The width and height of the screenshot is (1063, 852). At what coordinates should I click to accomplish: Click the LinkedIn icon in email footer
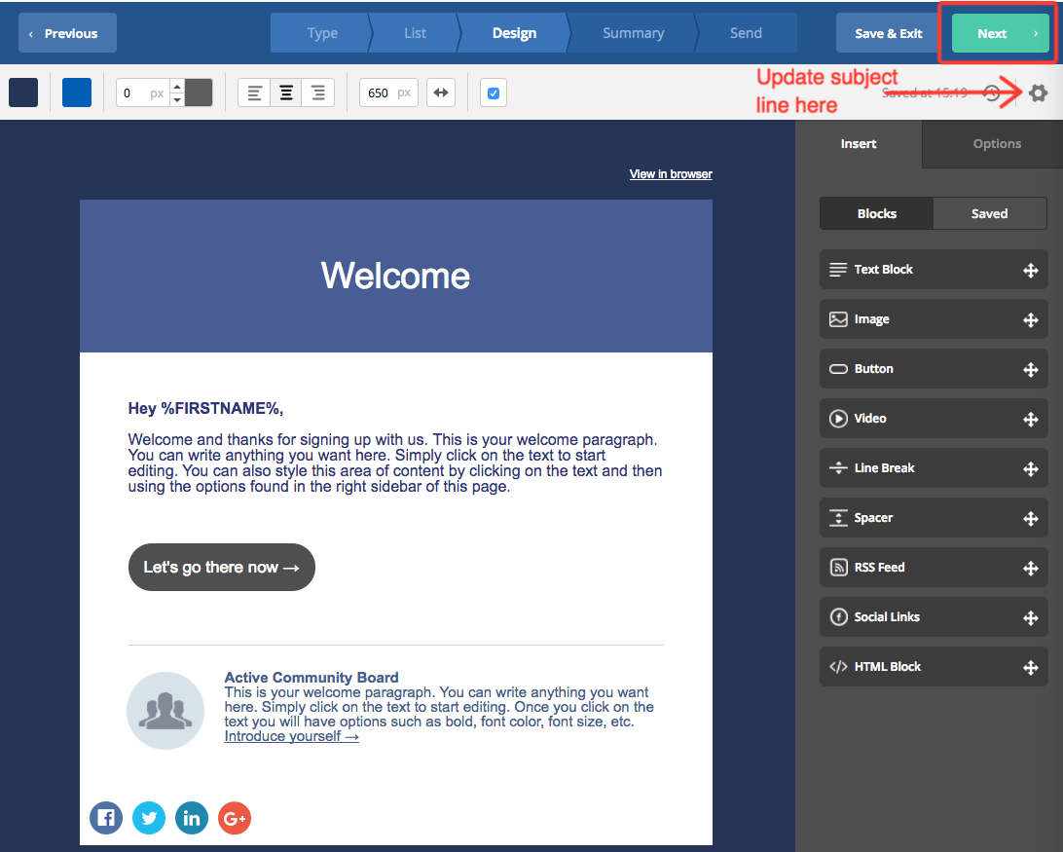click(x=191, y=818)
